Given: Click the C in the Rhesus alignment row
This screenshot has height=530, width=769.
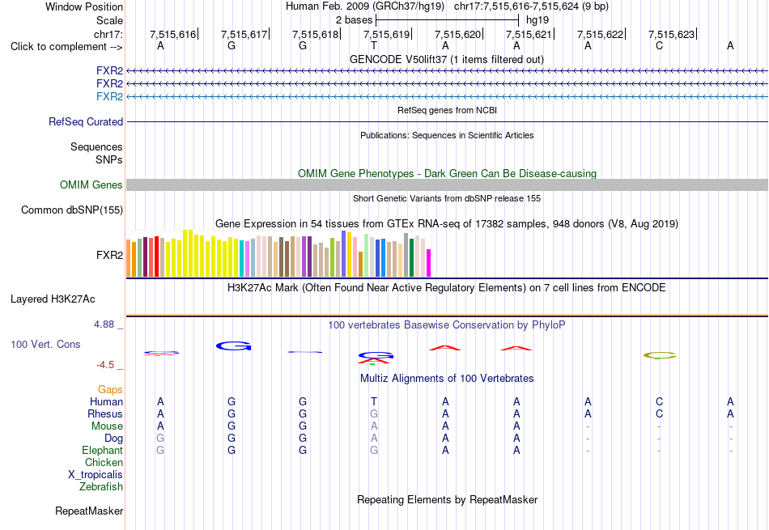Looking at the screenshot, I should 659,413.
